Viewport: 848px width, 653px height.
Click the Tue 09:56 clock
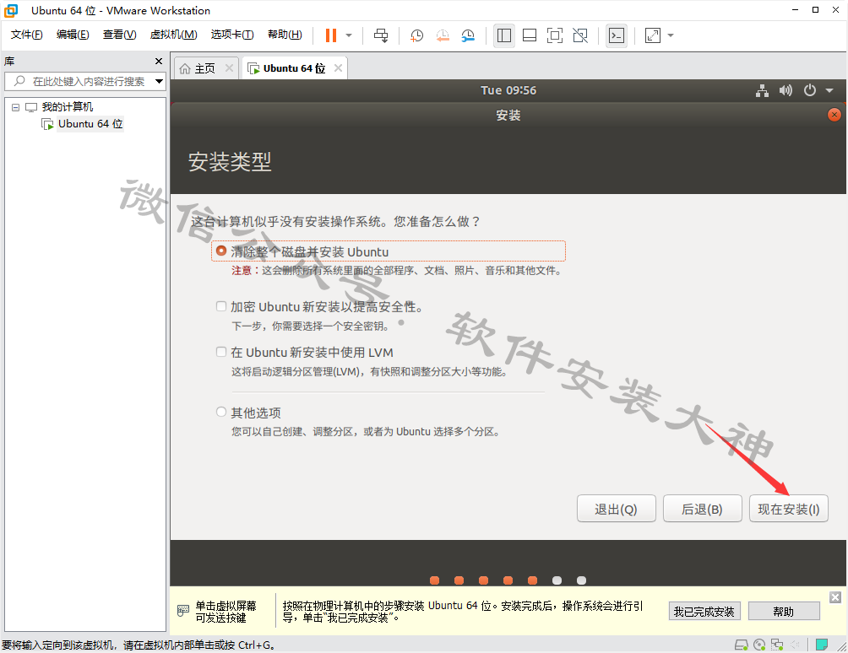[x=508, y=90]
